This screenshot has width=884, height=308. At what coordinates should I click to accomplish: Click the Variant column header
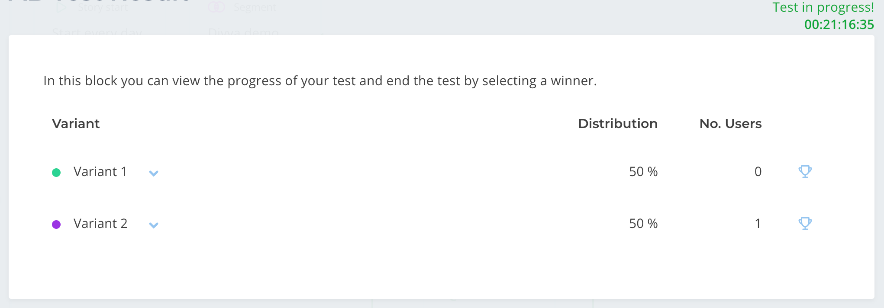(76, 124)
